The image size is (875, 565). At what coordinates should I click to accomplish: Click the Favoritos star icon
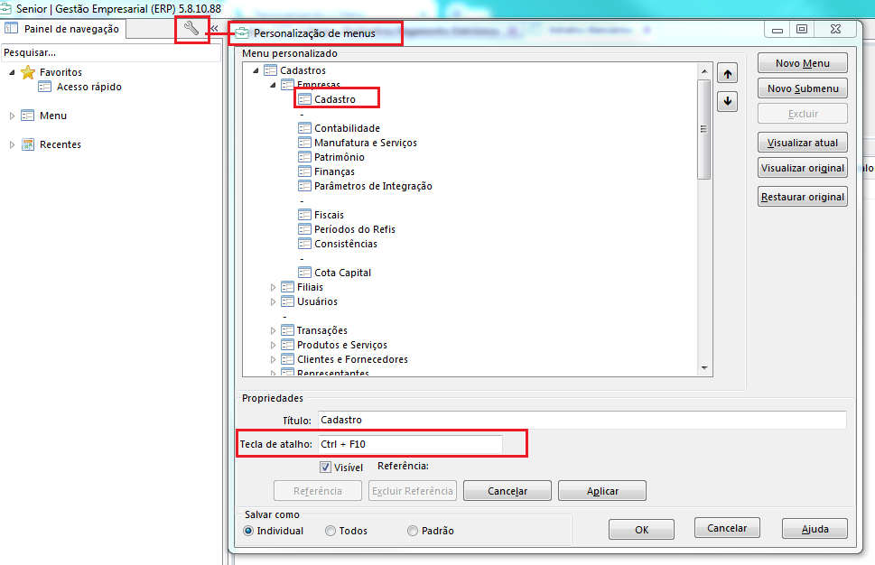[x=28, y=72]
